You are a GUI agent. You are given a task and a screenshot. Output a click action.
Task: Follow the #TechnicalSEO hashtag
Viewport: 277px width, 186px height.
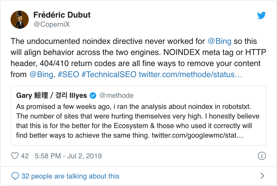pos(109,75)
